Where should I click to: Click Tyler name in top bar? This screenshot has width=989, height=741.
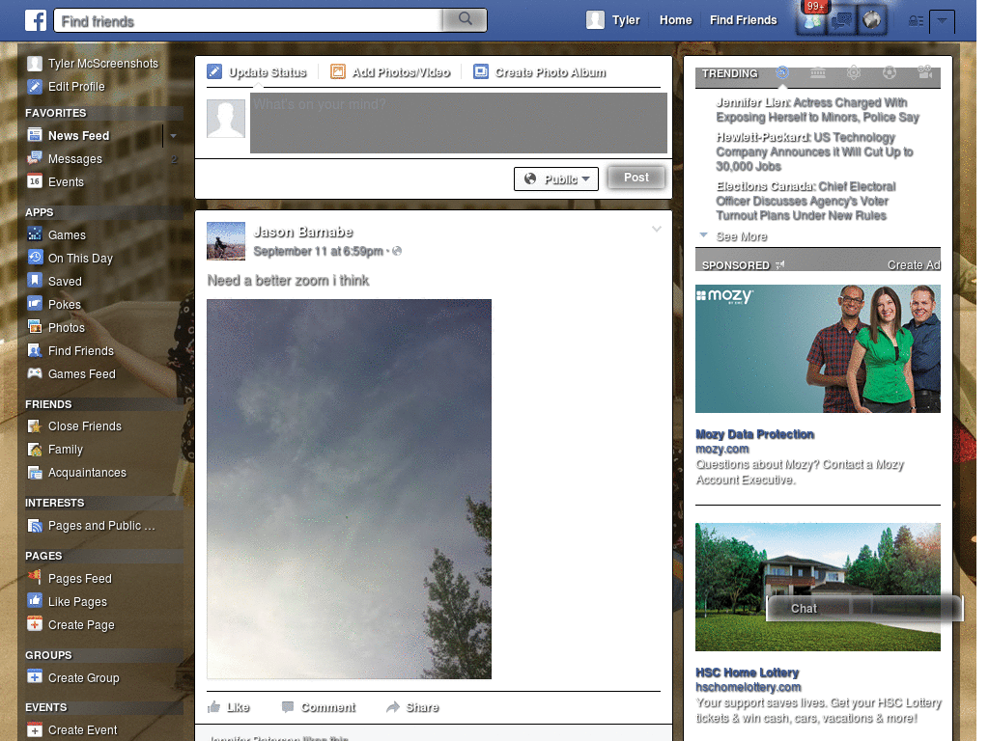point(626,20)
